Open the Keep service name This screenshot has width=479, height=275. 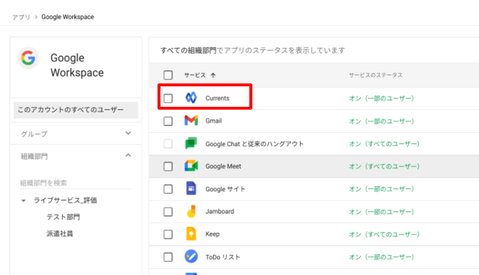(212, 234)
